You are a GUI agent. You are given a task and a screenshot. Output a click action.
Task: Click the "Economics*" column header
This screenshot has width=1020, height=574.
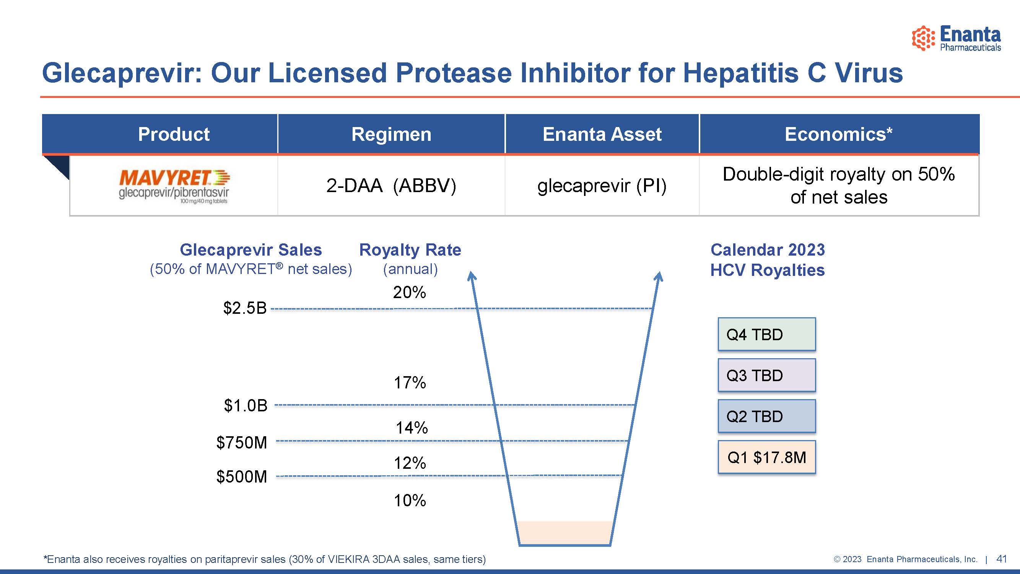click(839, 134)
